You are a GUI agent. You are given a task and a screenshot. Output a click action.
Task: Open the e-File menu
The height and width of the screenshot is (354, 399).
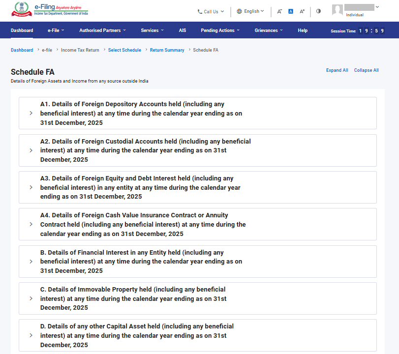pos(56,30)
